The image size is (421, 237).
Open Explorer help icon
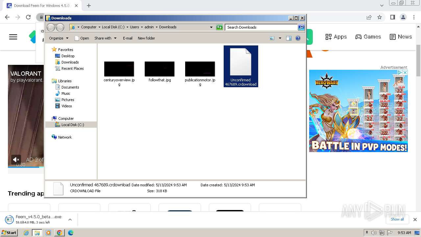coord(298,38)
